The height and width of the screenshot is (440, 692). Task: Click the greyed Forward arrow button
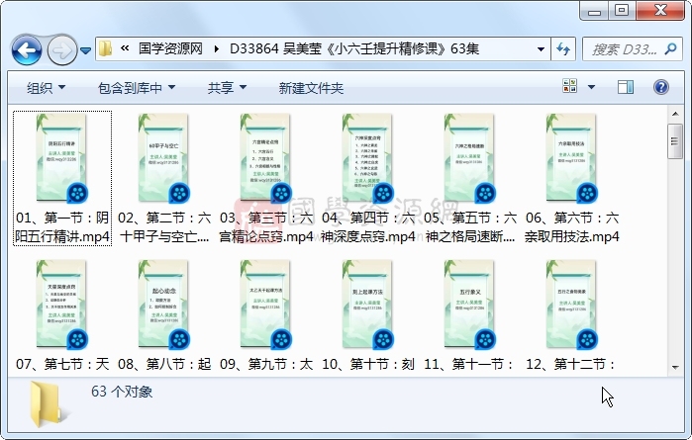click(x=61, y=49)
